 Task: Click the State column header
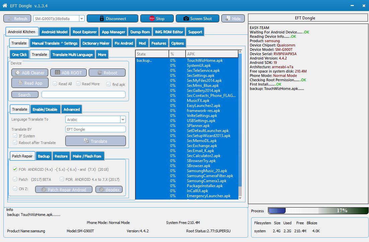tap(152, 54)
